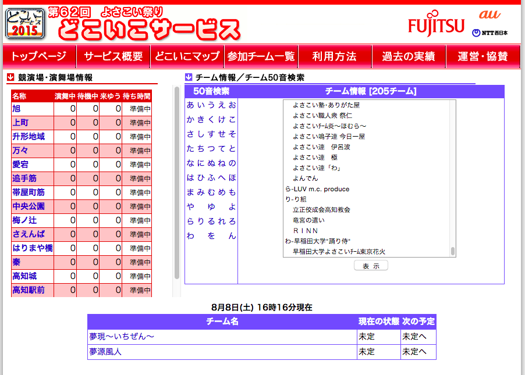Open the 夢源風人 team link
This screenshot has width=525, height=375.
click(x=105, y=352)
